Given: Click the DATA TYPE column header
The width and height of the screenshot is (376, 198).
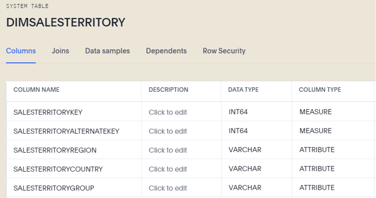Looking at the screenshot, I should [x=243, y=90].
